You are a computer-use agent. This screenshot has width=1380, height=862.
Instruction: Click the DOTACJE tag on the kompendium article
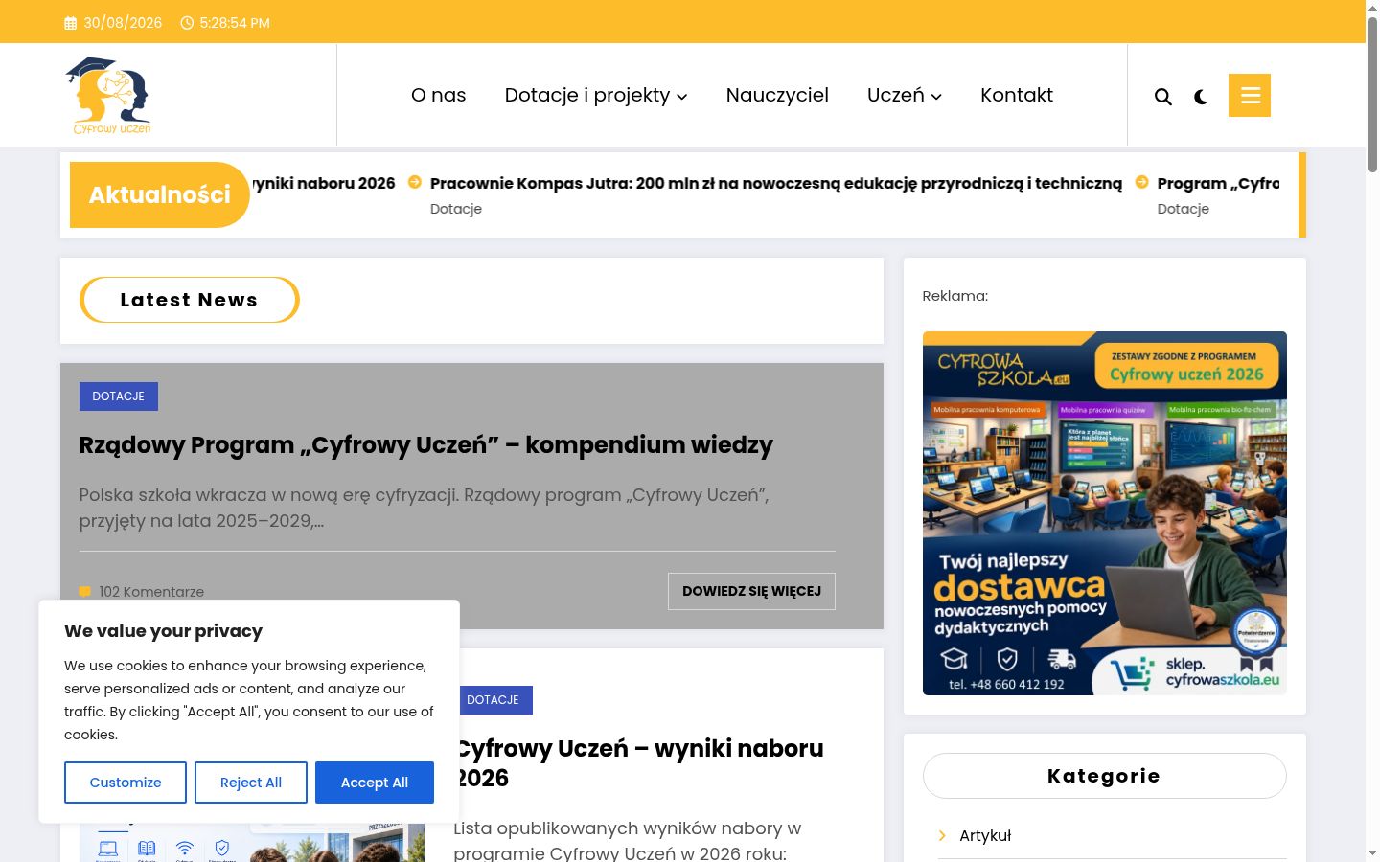click(x=119, y=397)
